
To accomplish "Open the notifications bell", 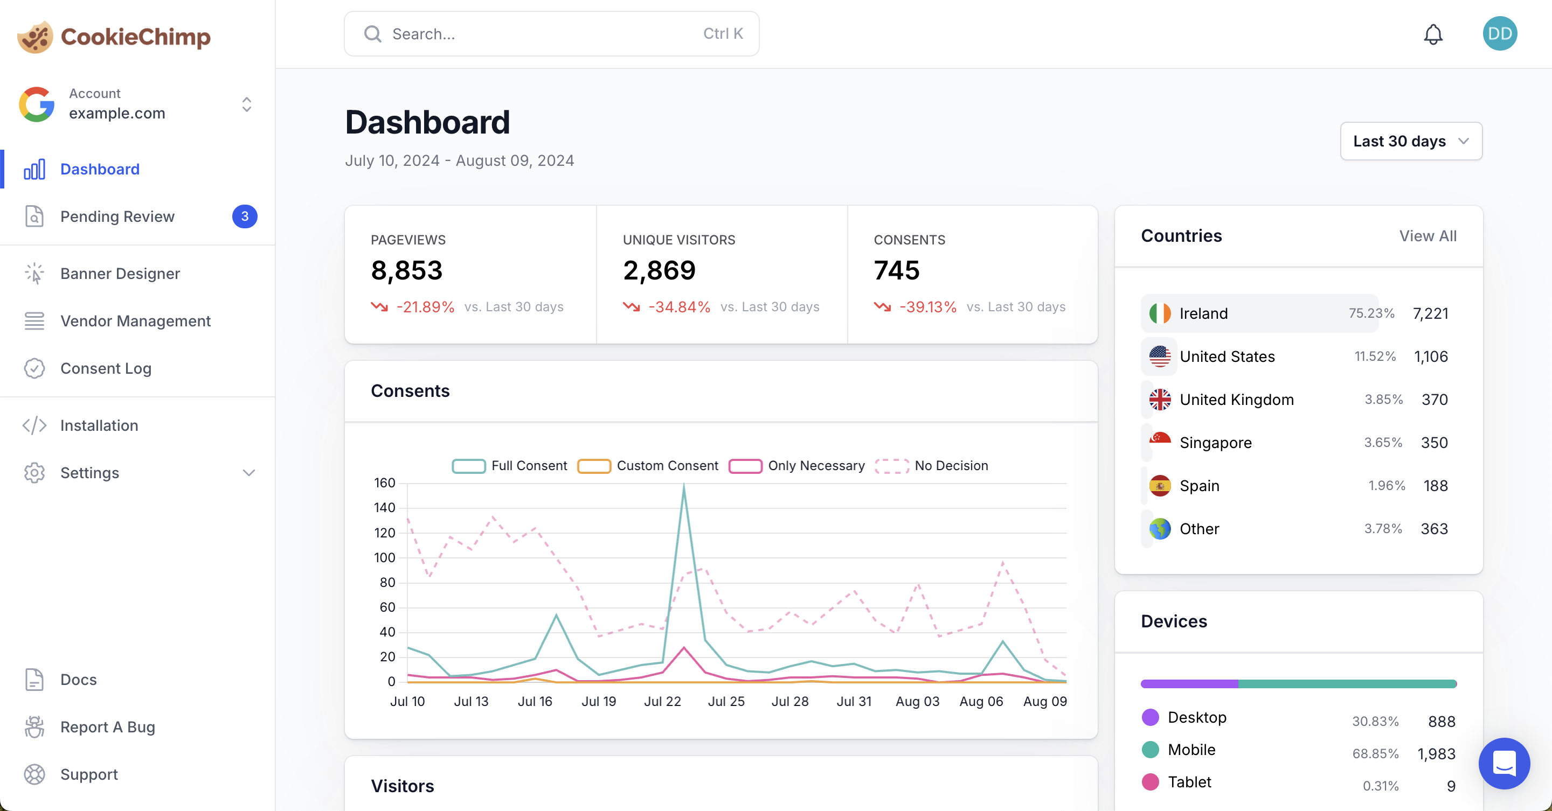I will pos(1433,34).
